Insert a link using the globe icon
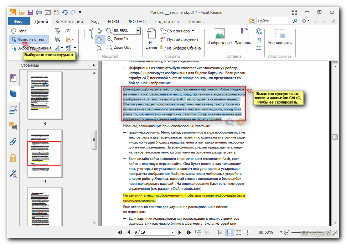This screenshot has width=346, height=245. coord(259,31)
